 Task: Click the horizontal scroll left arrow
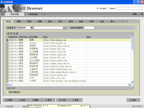tap(8, 85)
